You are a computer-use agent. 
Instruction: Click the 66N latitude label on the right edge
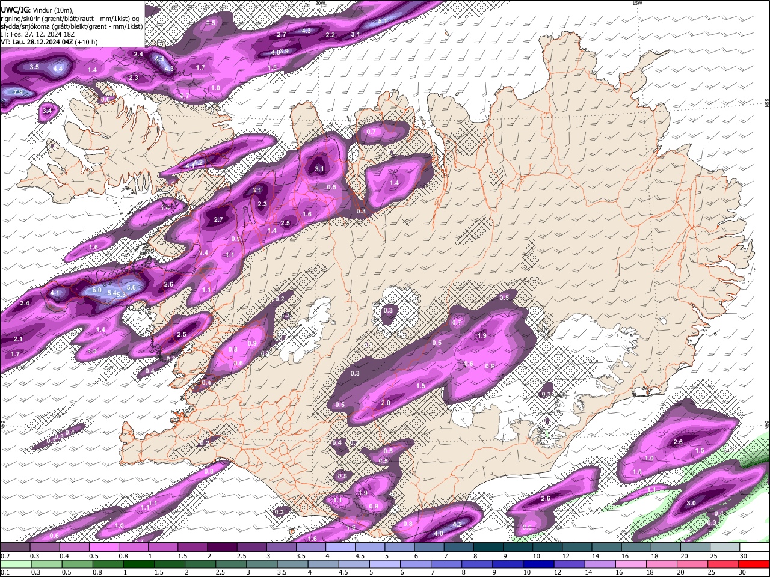[x=766, y=103]
